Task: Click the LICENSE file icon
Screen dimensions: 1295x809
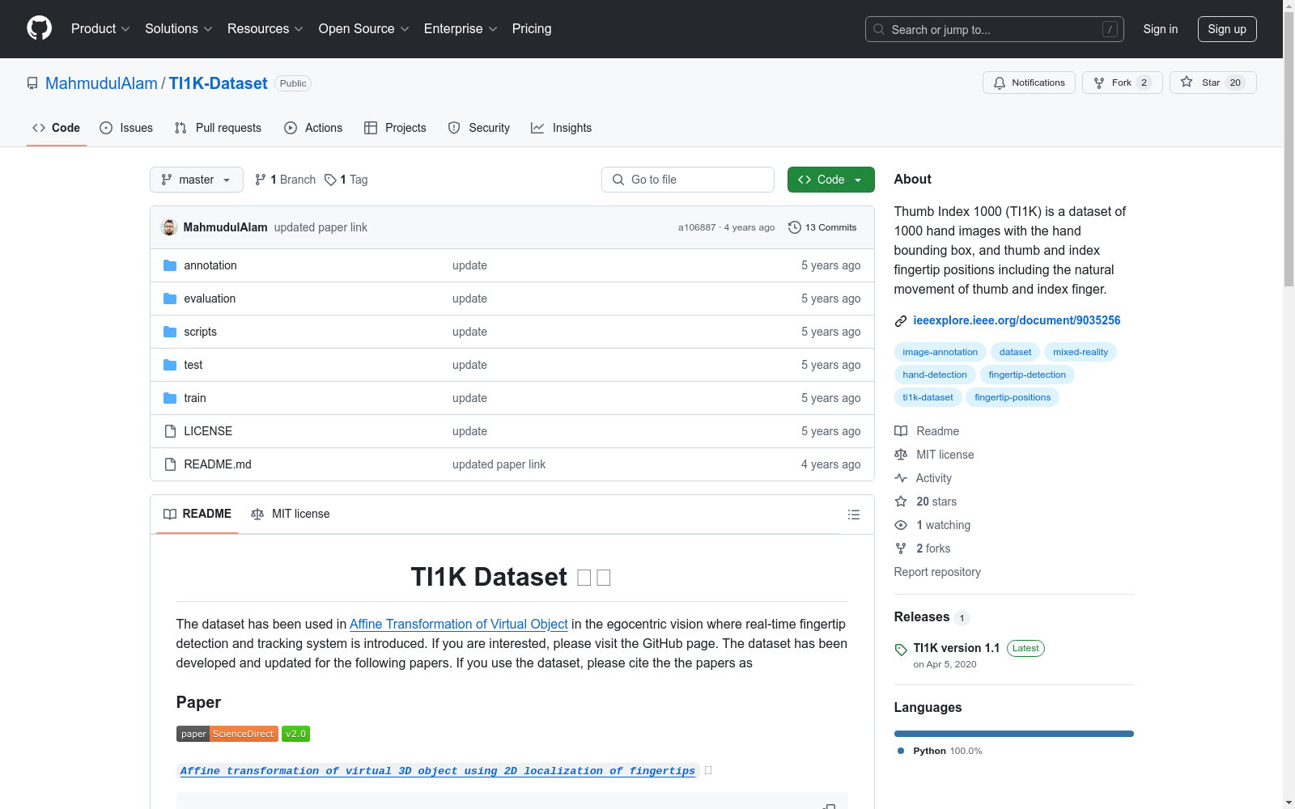Action: [170, 431]
